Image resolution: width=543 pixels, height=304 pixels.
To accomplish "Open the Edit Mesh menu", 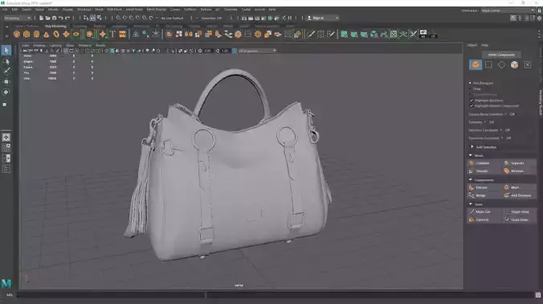I will 114,10.
